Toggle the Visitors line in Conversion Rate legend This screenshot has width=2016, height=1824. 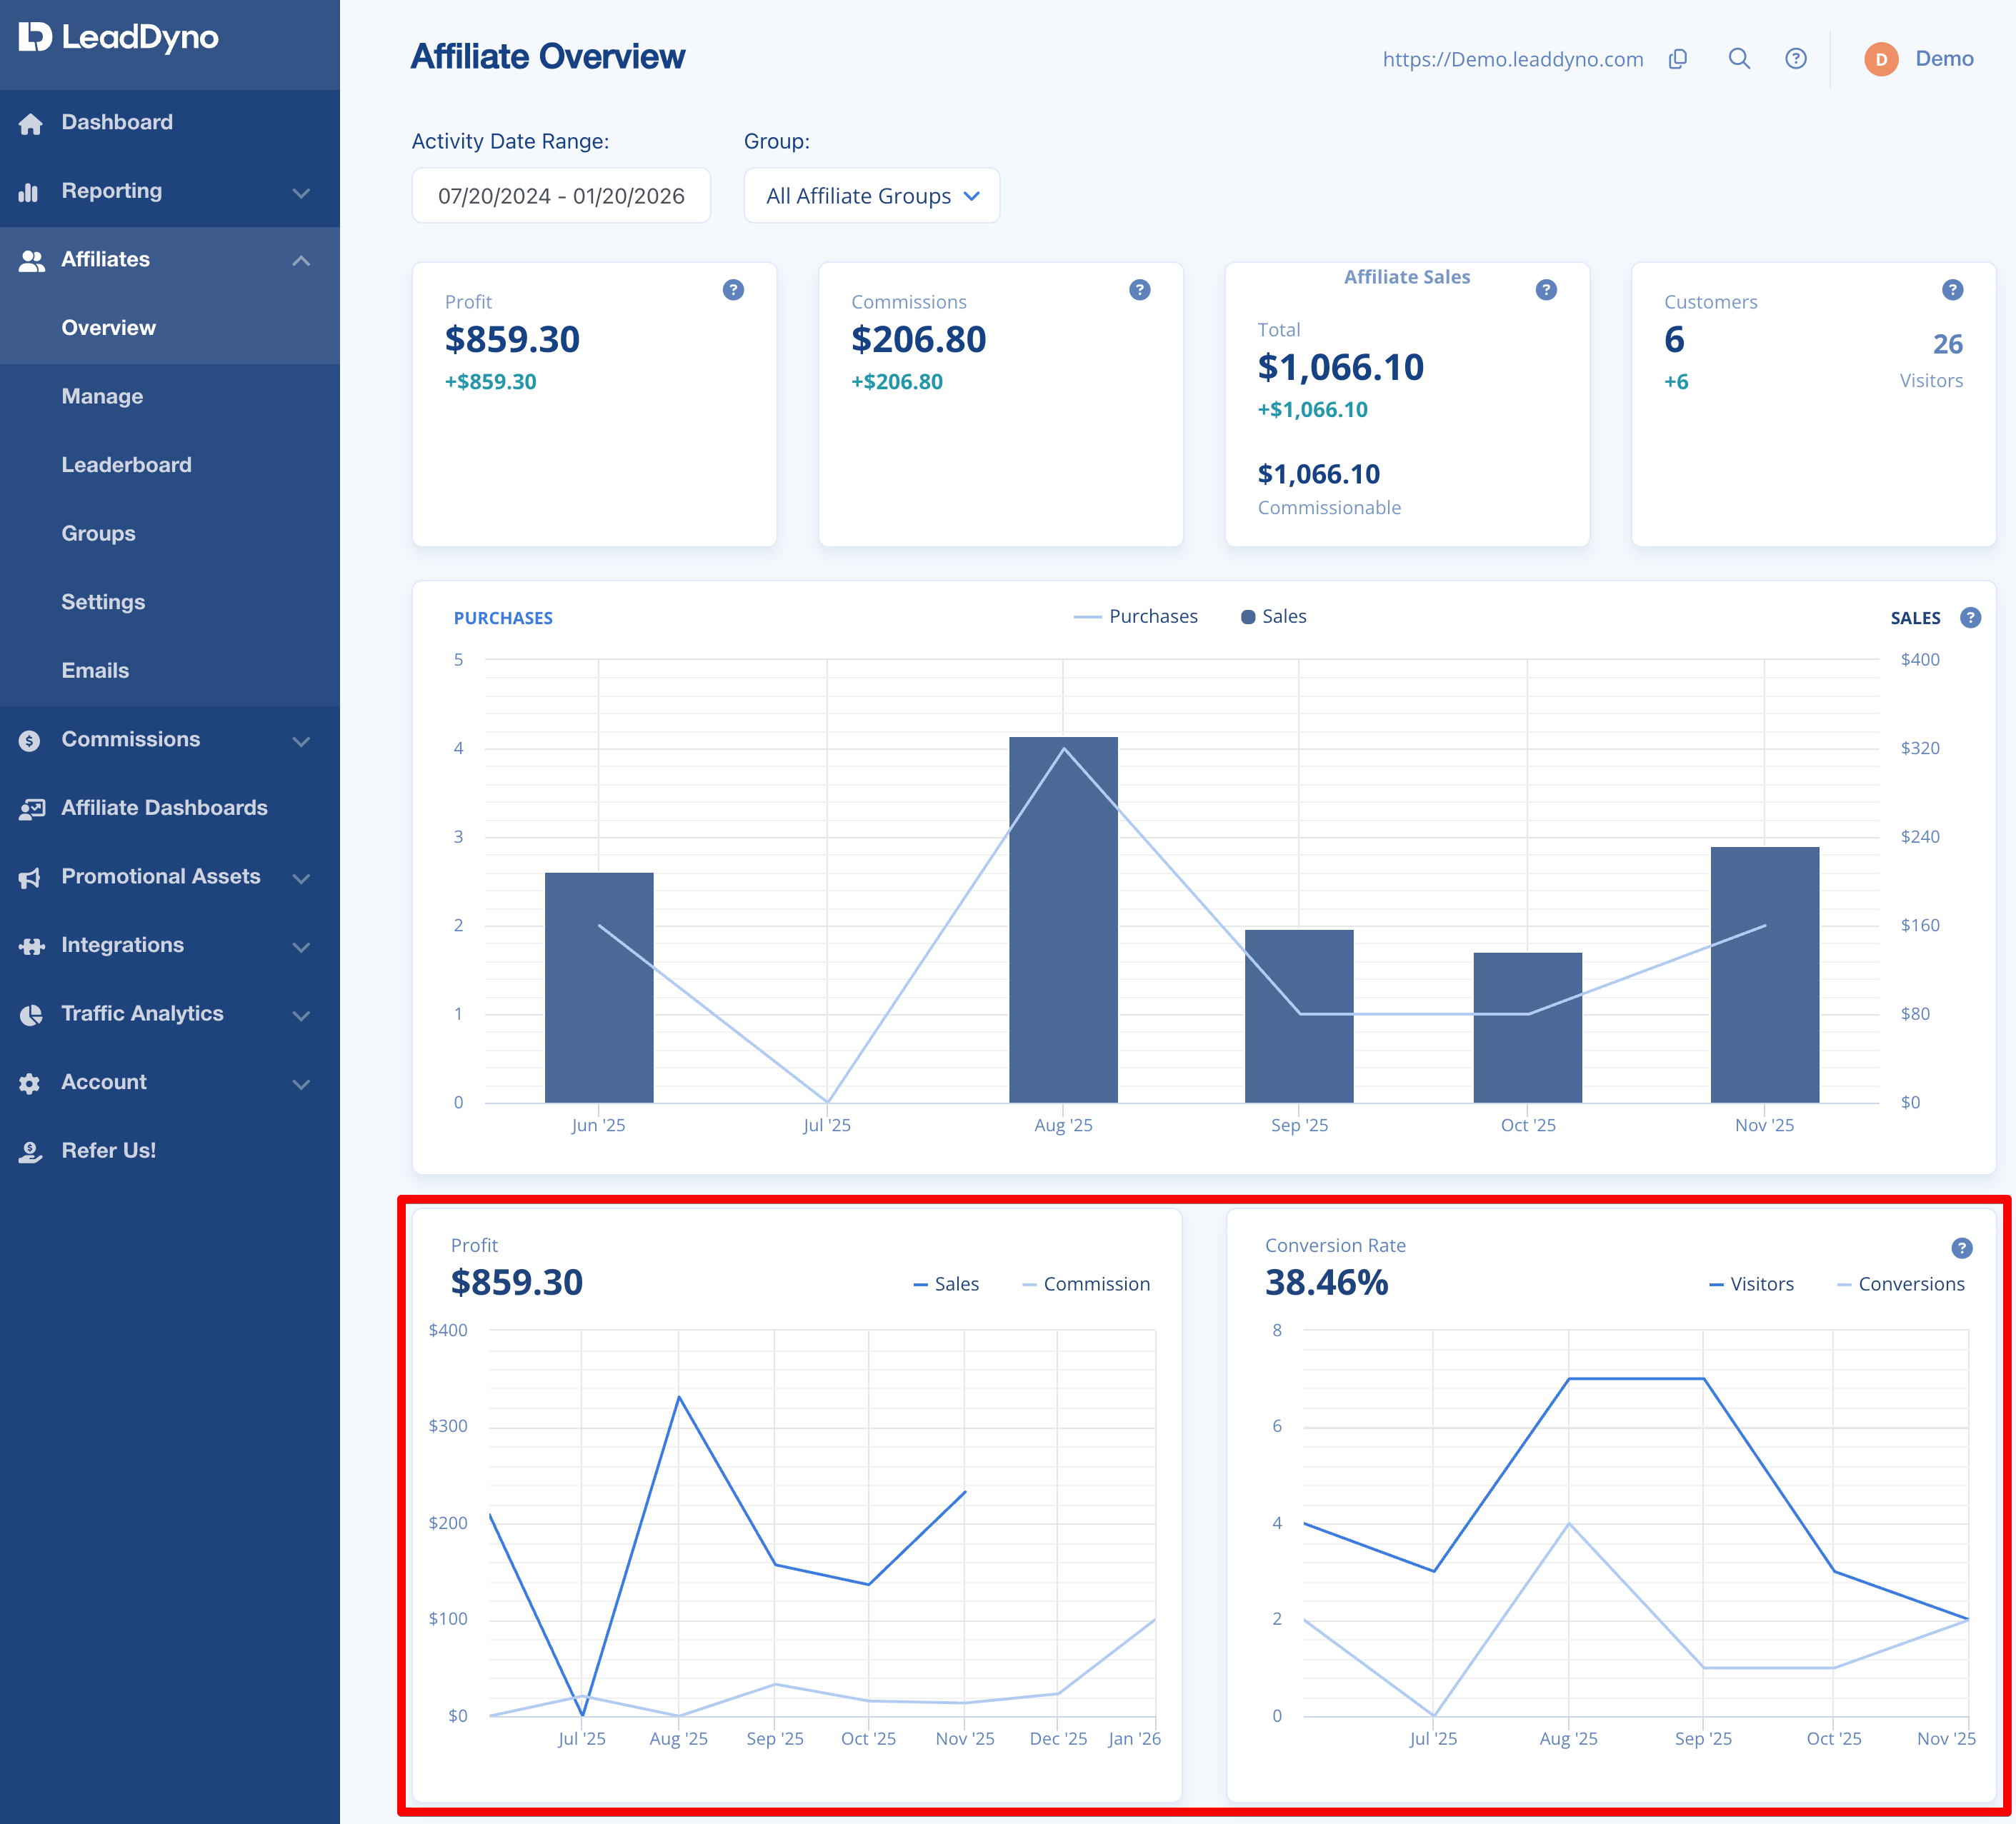pos(1751,1284)
